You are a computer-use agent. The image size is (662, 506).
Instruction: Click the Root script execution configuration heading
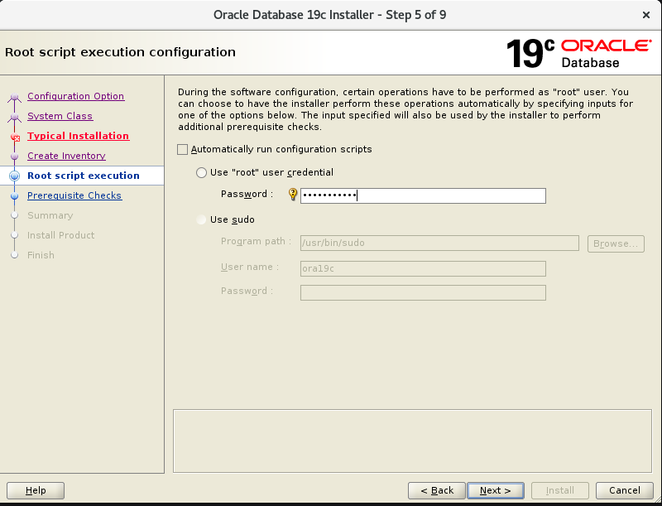(120, 52)
